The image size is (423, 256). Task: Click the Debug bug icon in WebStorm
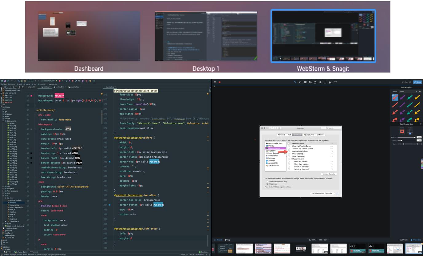(60, 81)
